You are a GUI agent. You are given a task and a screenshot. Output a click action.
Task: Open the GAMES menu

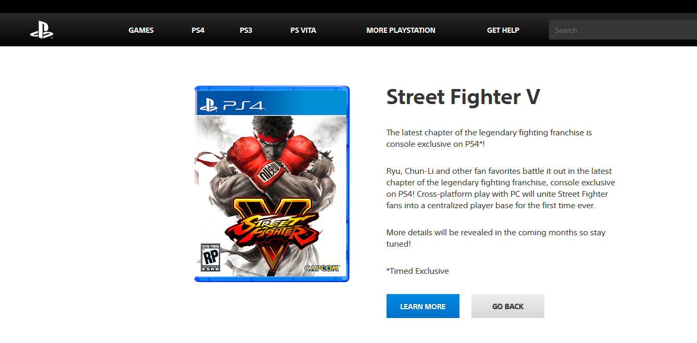pyautogui.click(x=141, y=30)
